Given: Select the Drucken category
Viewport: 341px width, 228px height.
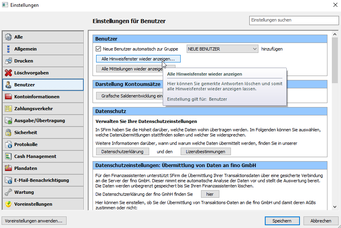Looking at the screenshot, I should pyautogui.click(x=43, y=61).
